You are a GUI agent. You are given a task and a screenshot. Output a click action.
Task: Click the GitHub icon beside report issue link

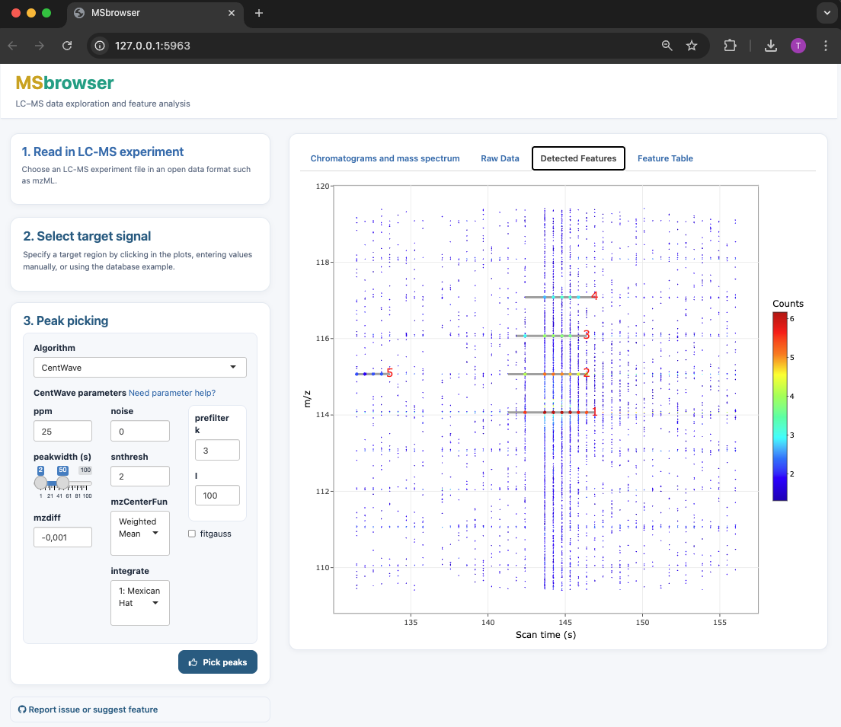coord(22,709)
